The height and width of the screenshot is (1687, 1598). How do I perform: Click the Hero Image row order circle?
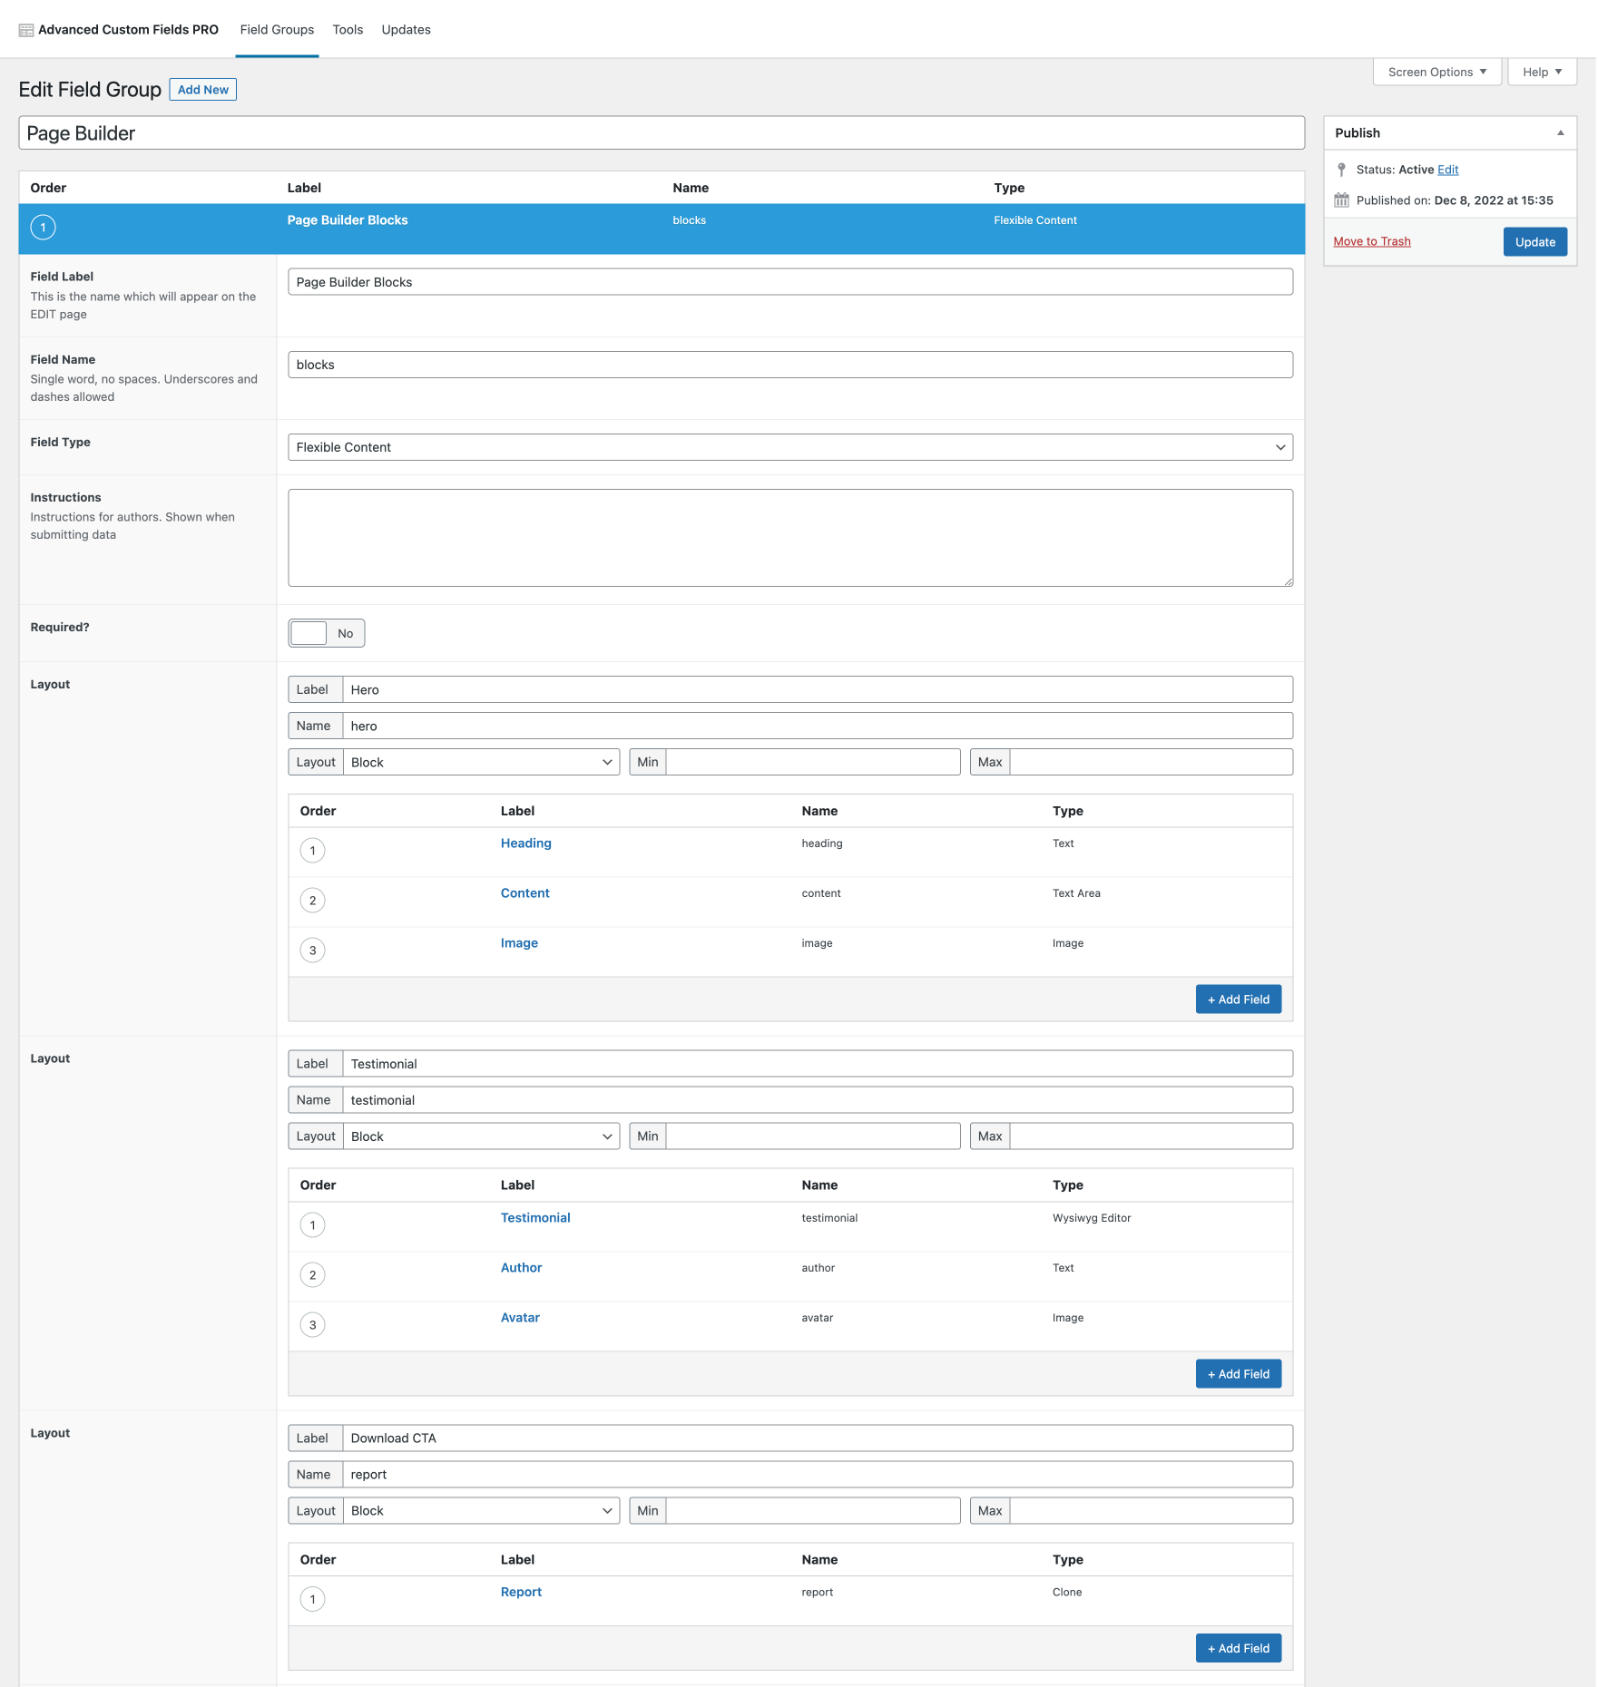pos(312,951)
